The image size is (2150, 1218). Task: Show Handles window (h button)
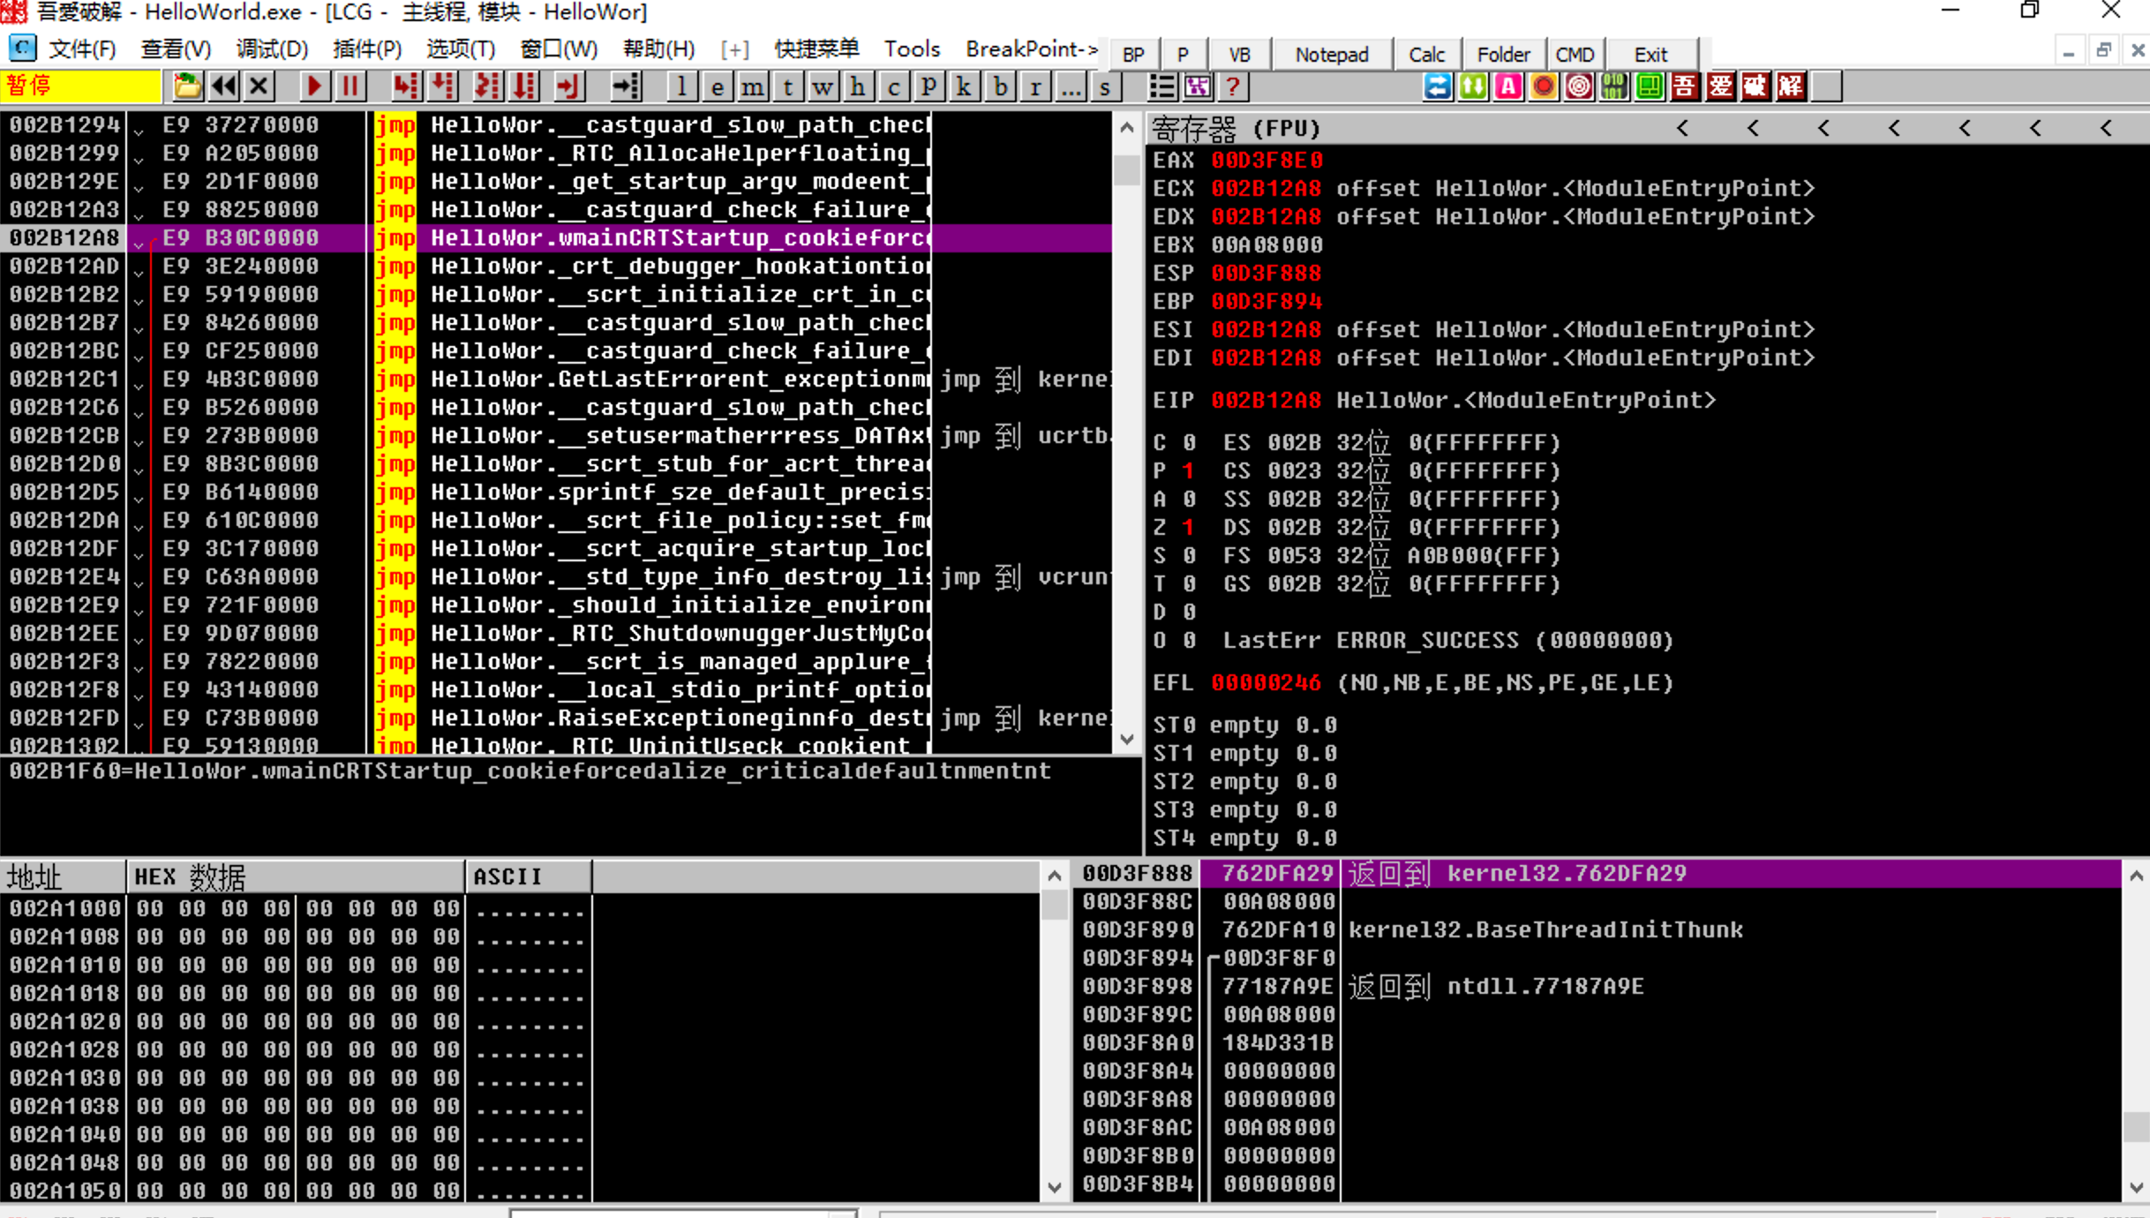point(858,86)
